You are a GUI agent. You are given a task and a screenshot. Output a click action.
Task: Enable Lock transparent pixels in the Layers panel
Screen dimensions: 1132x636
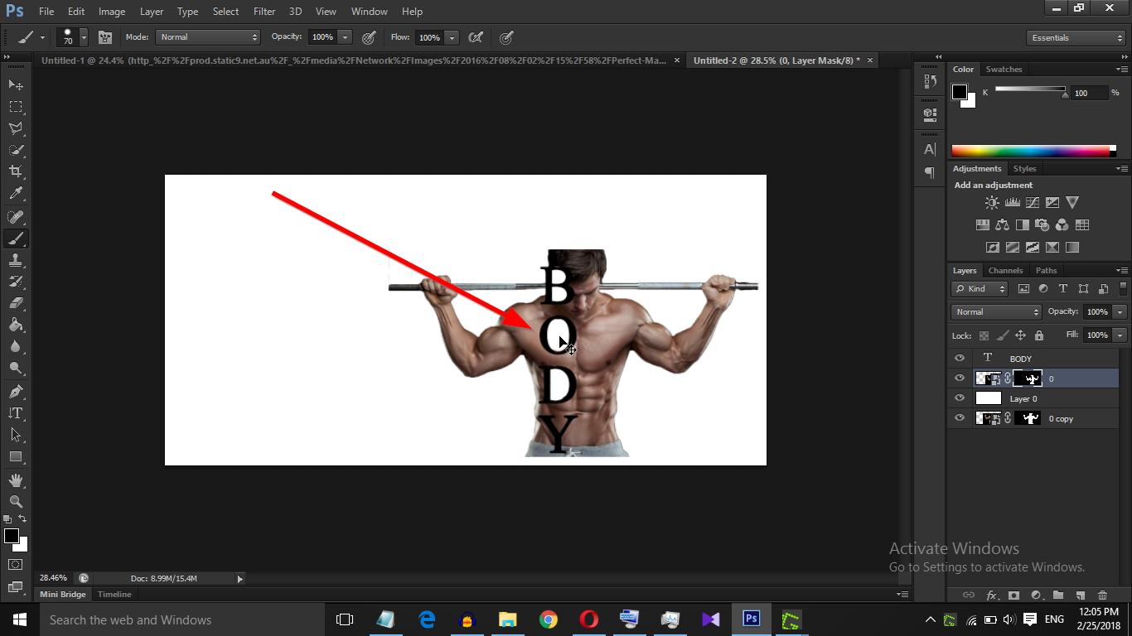(x=983, y=335)
